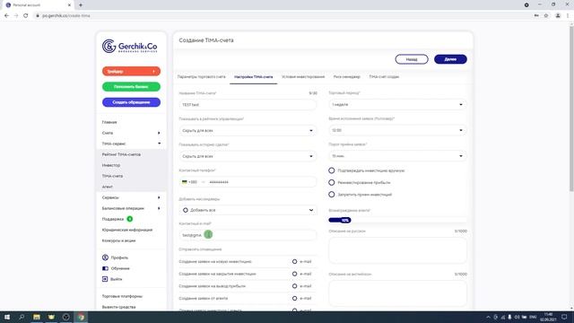Toggle 'Реинвестирование прибыли' option
This screenshot has width=574, height=323.
coord(331,182)
